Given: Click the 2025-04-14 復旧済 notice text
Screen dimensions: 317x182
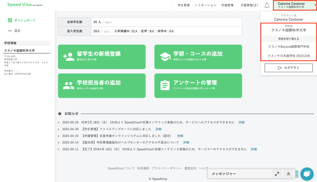Looking at the screenshot, I should (x=130, y=142).
